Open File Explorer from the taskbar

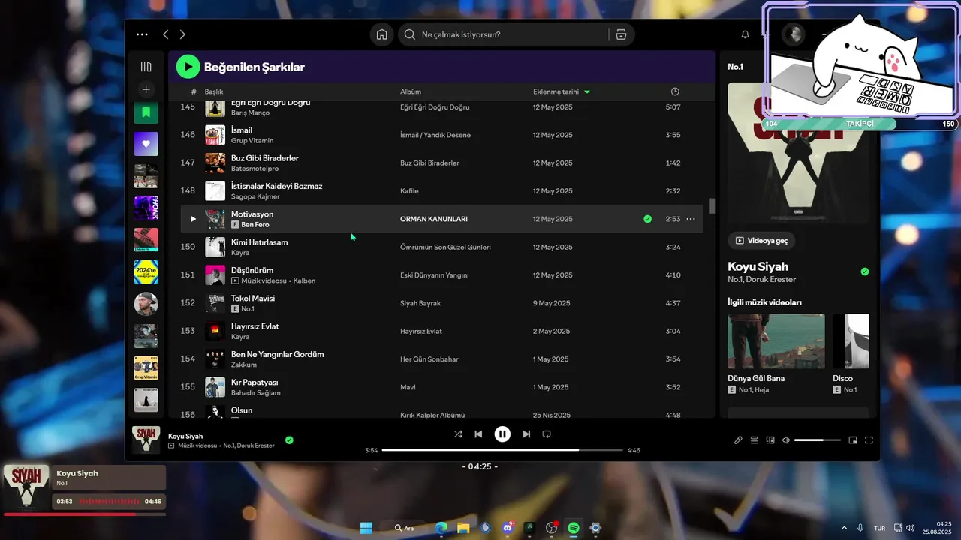click(x=463, y=528)
